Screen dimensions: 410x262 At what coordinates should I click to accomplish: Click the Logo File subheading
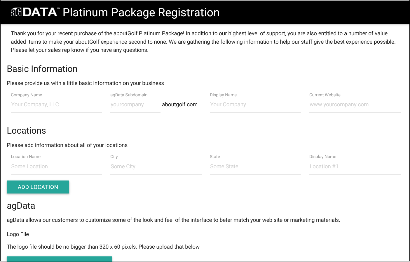(18, 234)
